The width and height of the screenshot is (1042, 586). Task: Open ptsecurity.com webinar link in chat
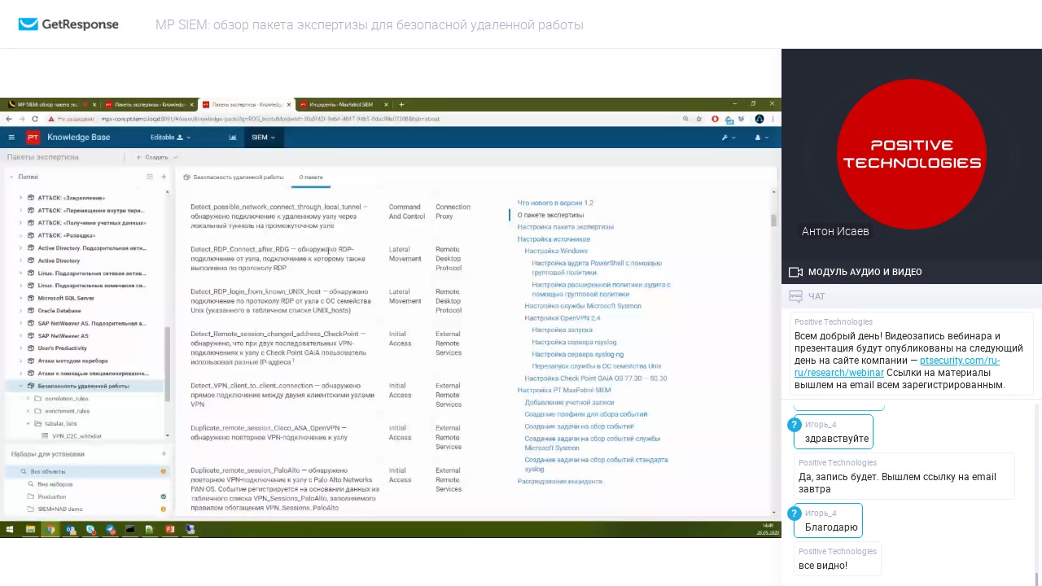[x=898, y=366]
